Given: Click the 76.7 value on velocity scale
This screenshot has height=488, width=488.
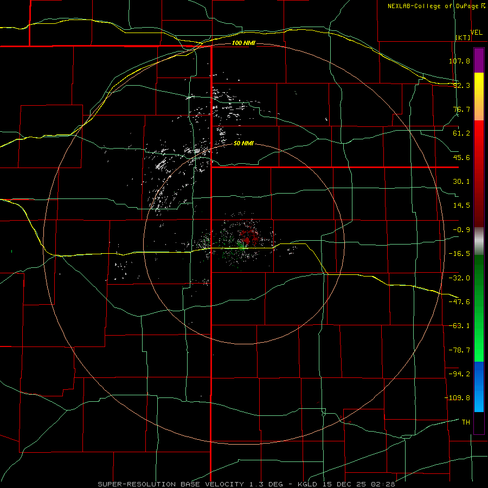Looking at the screenshot, I should pyautogui.click(x=461, y=109).
